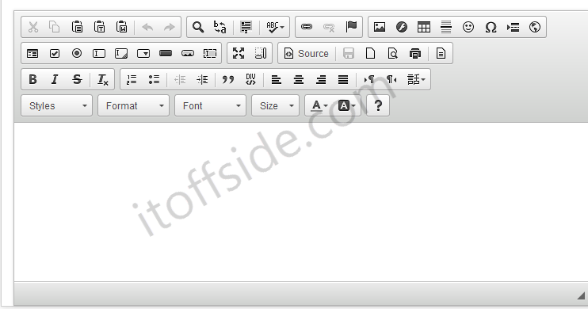The height and width of the screenshot is (309, 588).
Task: Open the Find magnifier tool
Action: point(198,27)
